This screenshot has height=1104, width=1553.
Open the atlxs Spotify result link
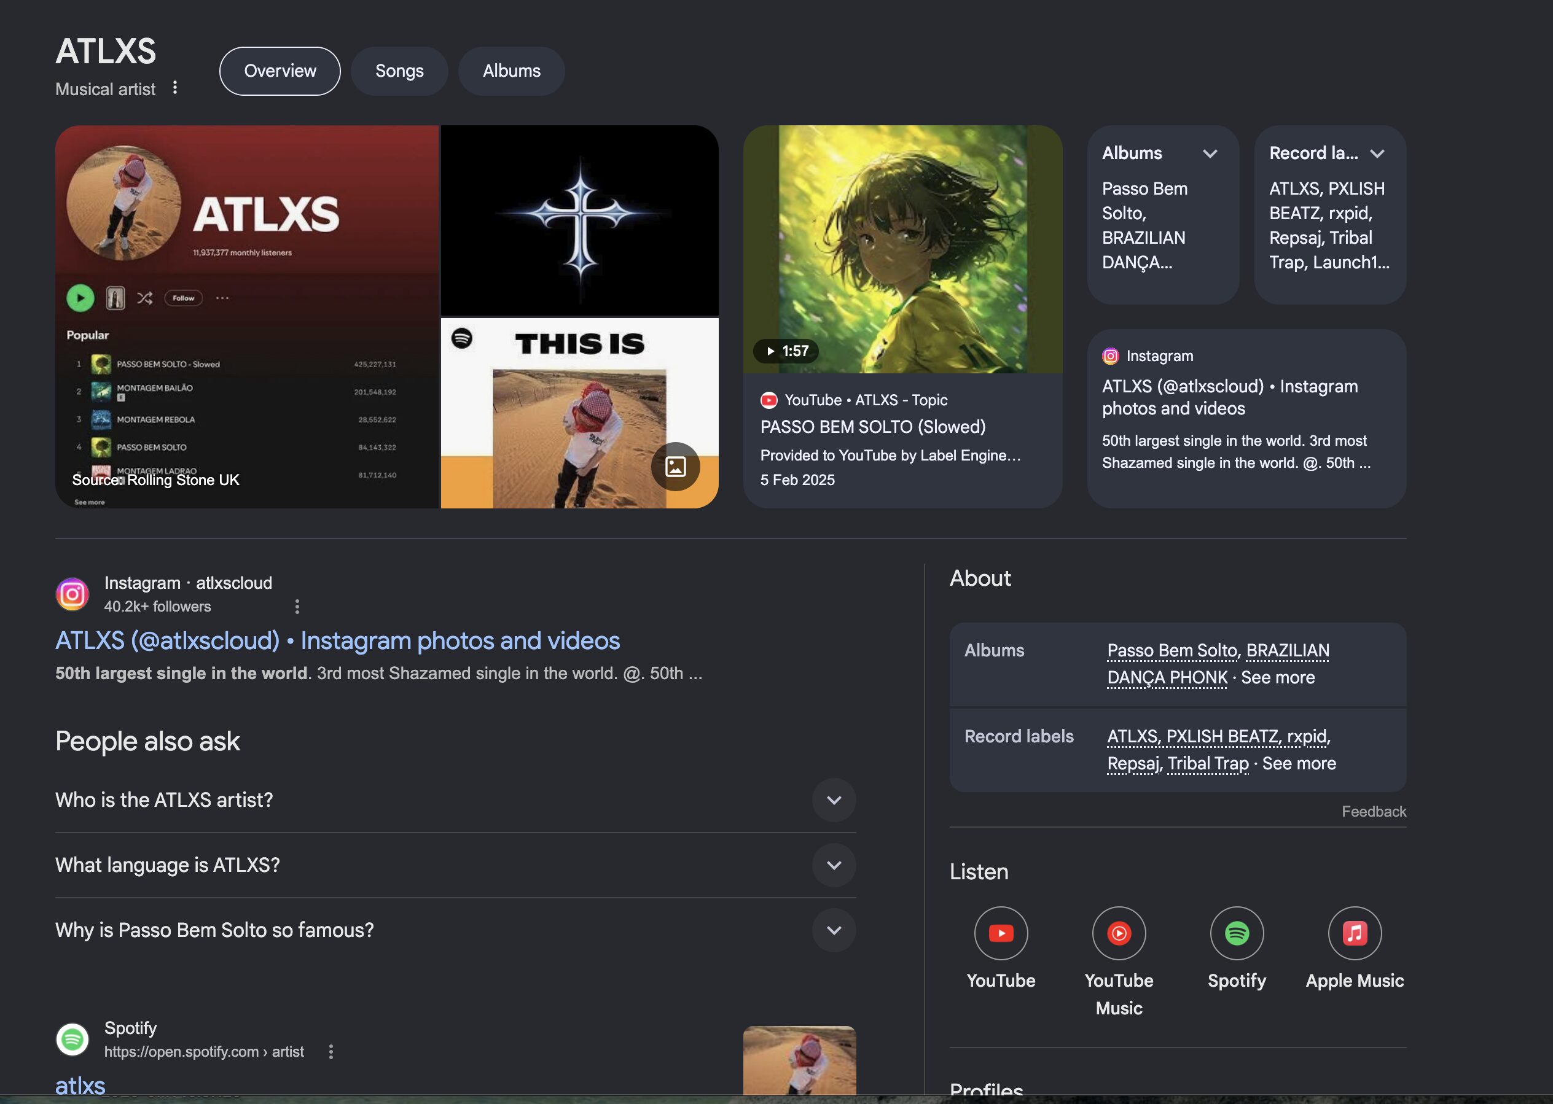click(x=80, y=1086)
